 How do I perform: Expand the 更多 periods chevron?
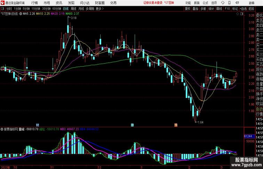point(100,9)
